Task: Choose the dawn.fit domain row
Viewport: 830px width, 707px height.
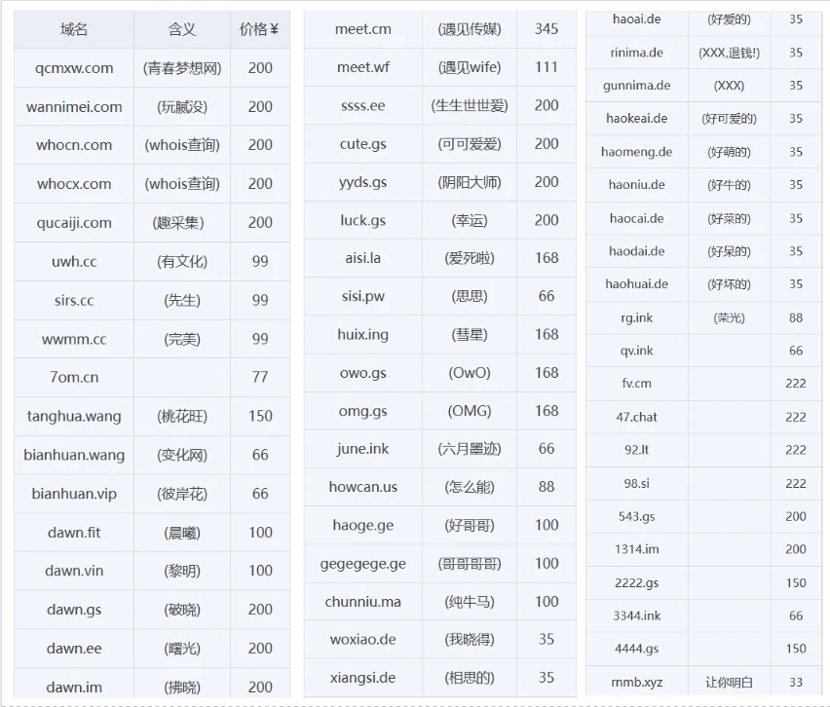Action: 74,533
